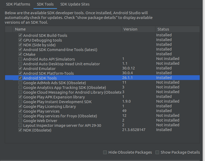Enable Show Package Details option
Screen dimensions: 205x161
[157, 152]
